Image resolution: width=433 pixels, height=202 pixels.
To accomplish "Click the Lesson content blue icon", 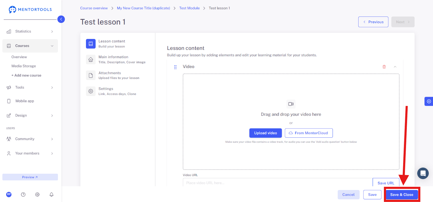I will (91, 44).
